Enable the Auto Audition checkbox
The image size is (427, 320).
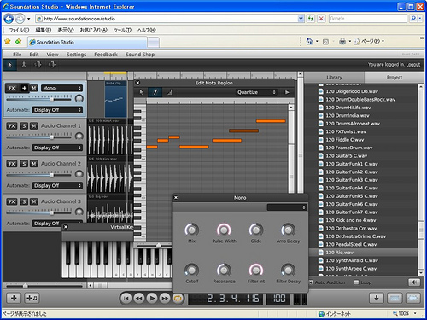tap(311, 282)
